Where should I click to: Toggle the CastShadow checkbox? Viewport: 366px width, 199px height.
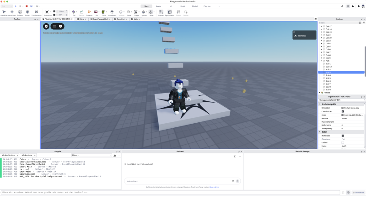(343, 111)
